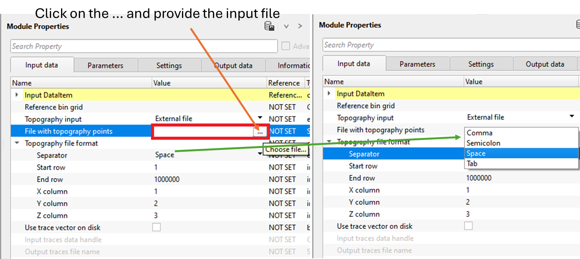
Task: Click the right arrow icon in the left panel header
Action: coord(300,26)
